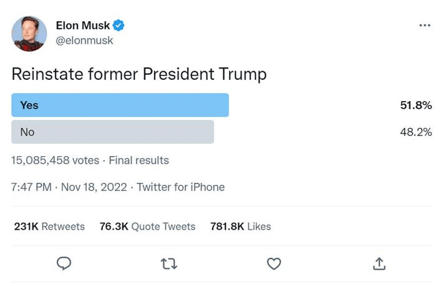The image size is (443, 286).
Task: Click the tweet text about reinstating Trump
Action: coord(139,74)
